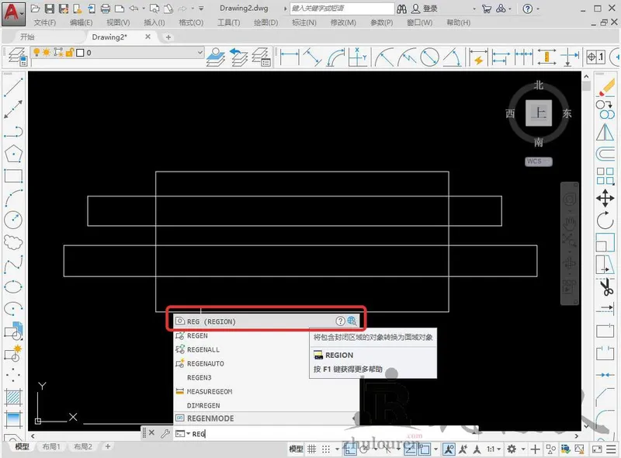Select the Ellipse draw tool
The height and width of the screenshot is (458, 621).
(13, 286)
